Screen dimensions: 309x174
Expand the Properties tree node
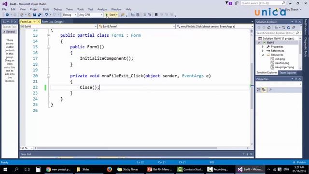pyautogui.click(x=263, y=47)
